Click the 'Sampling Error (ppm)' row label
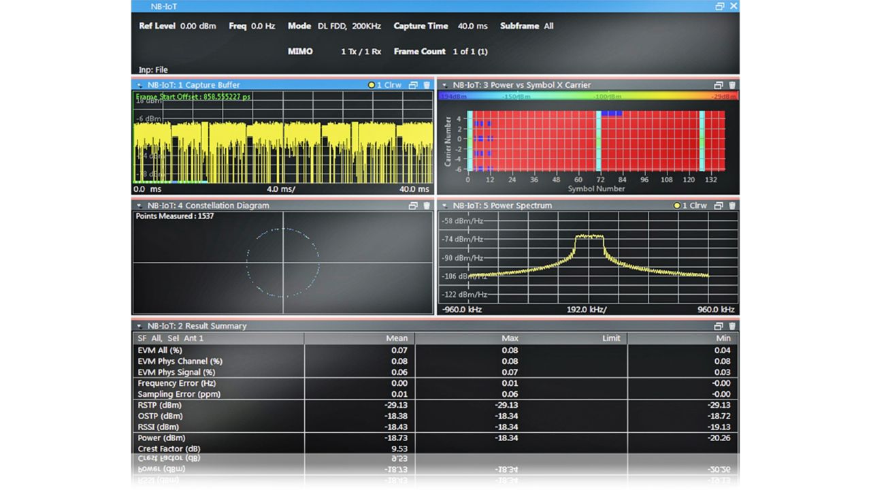The width and height of the screenshot is (871, 490). pyautogui.click(x=179, y=394)
